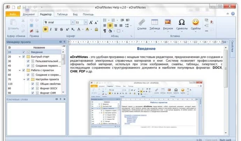Apply underline formatting
241x141 pixels.
(x=56, y=29)
